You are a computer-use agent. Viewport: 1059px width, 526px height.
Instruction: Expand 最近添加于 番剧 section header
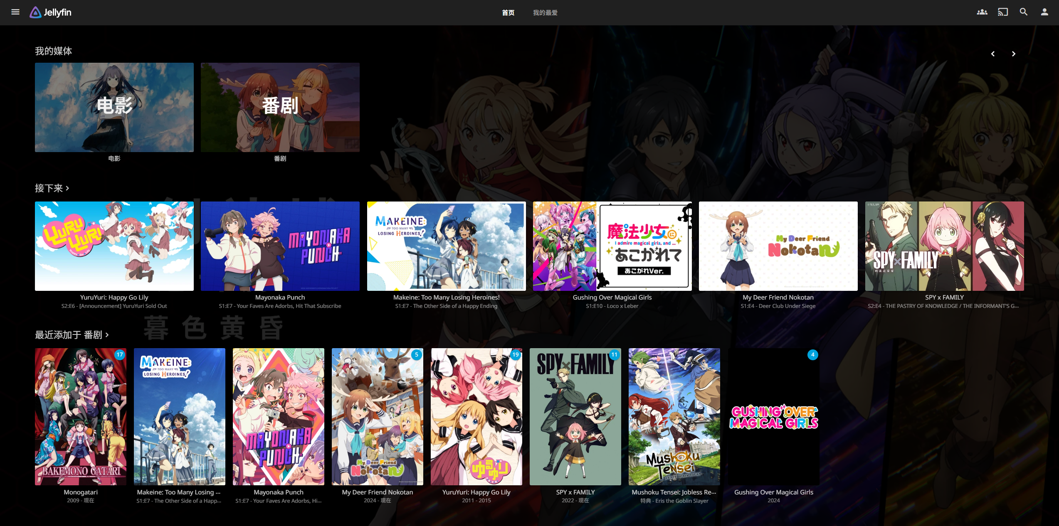(72, 335)
